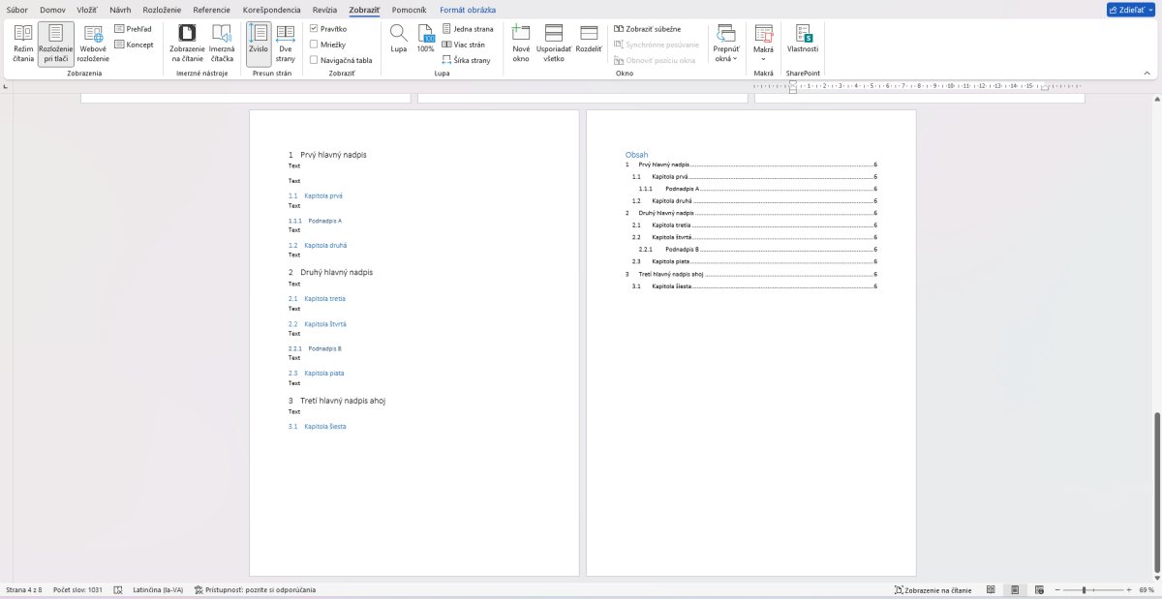Click read mode icon near zoom slider
This screenshot has height=599, width=1162.
pyautogui.click(x=991, y=589)
